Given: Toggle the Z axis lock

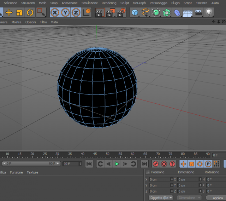Looking at the screenshot, I should pyautogui.click(x=76, y=13).
